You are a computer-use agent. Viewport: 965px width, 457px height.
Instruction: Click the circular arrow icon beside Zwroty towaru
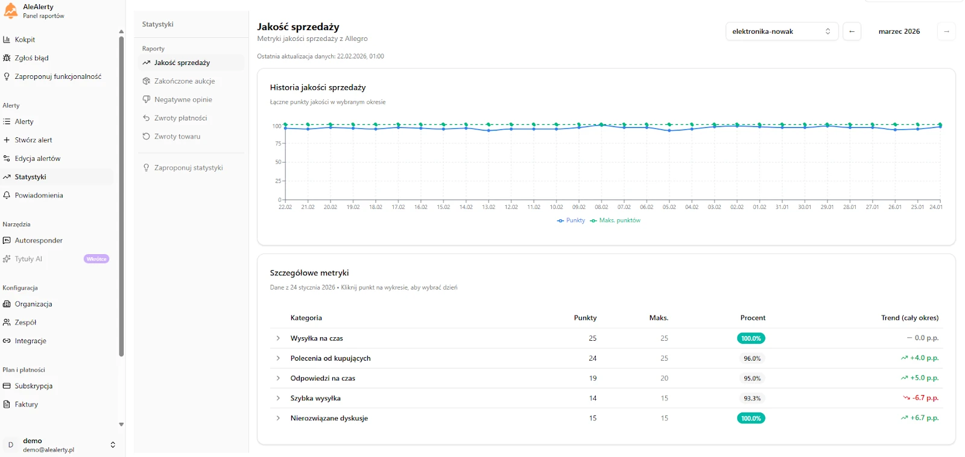click(146, 136)
